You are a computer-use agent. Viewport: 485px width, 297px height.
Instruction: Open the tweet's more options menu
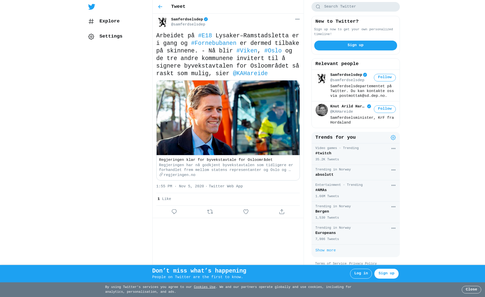tap(297, 19)
